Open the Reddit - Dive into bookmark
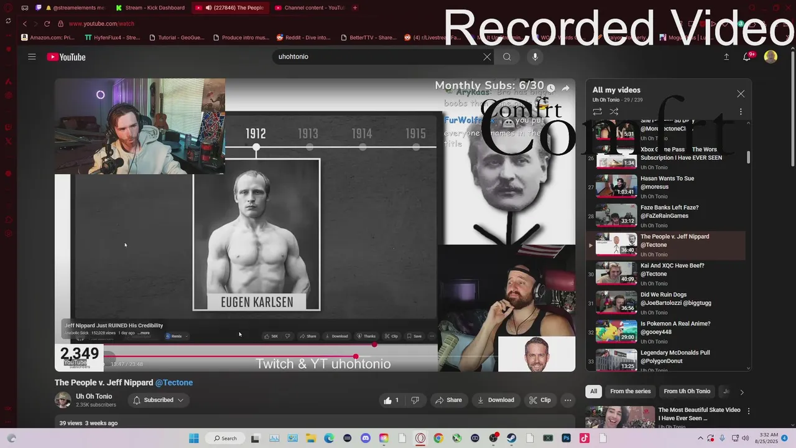This screenshot has width=796, height=448. tap(303, 37)
